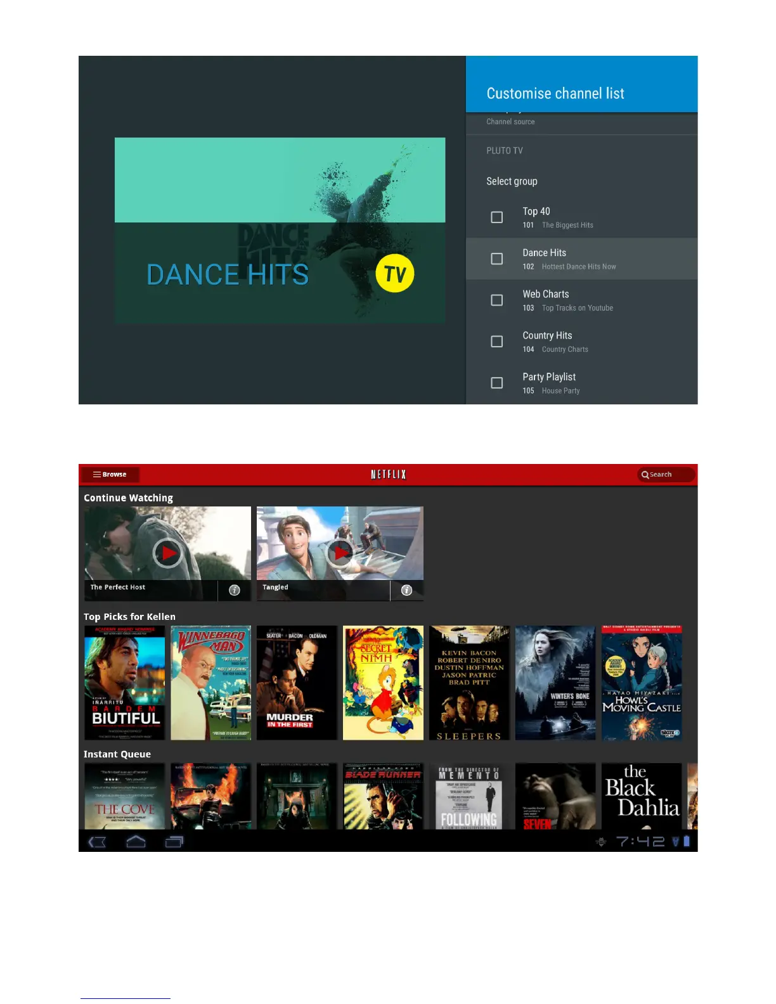
Task: Open The Secret of NIMH poster
Action: [383, 683]
